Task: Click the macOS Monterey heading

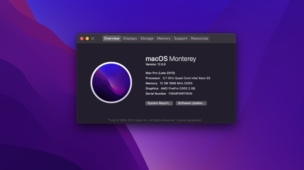Action: 171,59
